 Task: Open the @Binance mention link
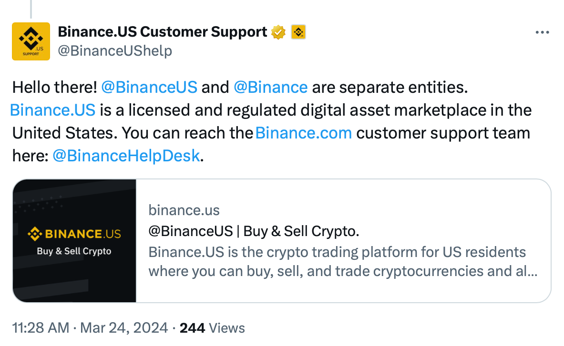[x=271, y=87]
